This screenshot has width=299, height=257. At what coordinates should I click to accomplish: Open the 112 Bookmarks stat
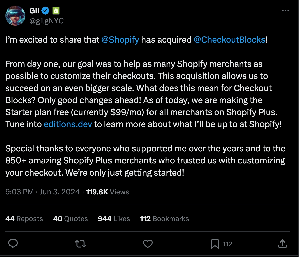click(164, 219)
